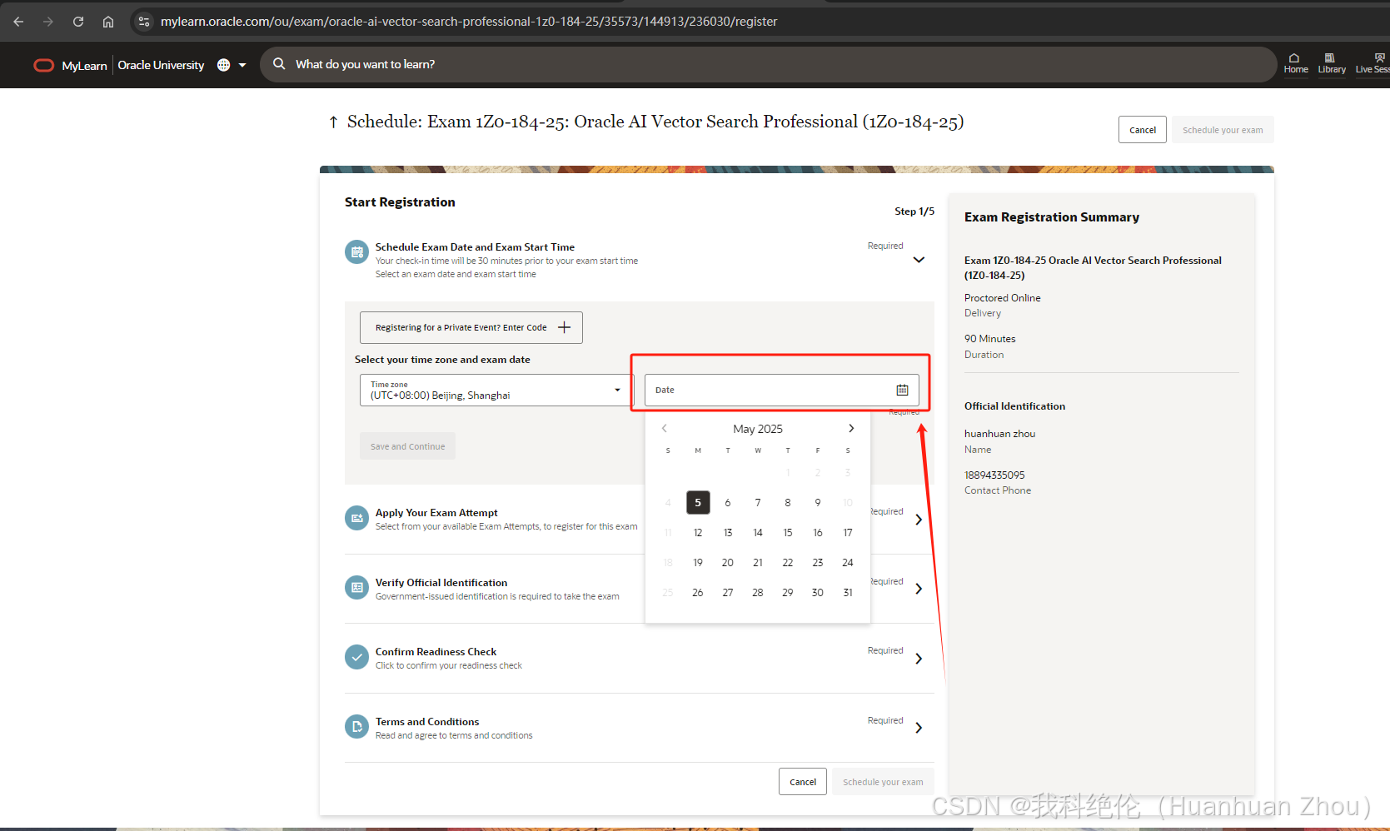Click the 'Confirm Readiness Check' heading
This screenshot has height=831, width=1390.
(436, 652)
